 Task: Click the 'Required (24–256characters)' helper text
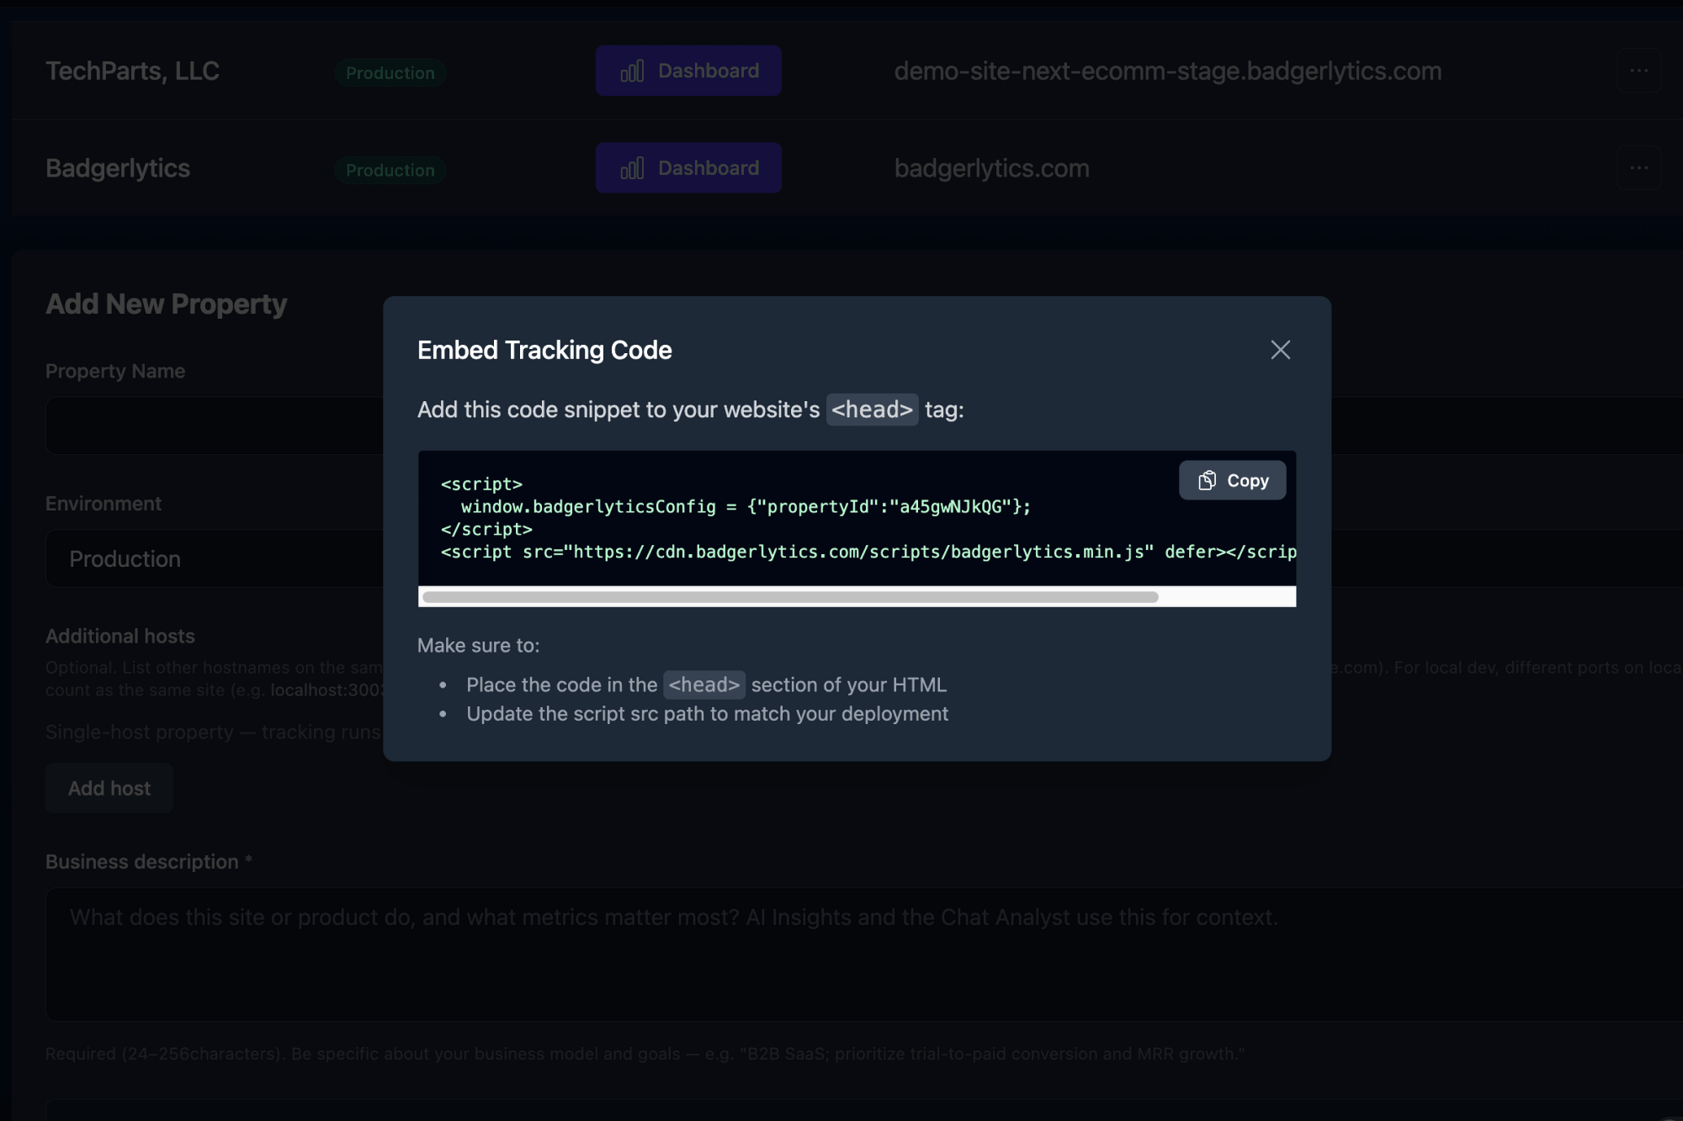point(645,1054)
